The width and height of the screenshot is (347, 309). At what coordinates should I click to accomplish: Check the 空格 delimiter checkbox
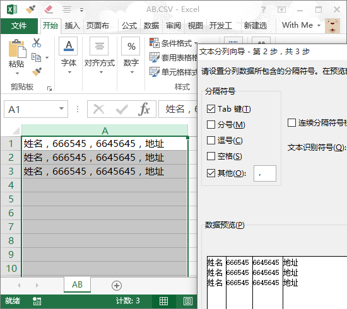pyautogui.click(x=211, y=156)
